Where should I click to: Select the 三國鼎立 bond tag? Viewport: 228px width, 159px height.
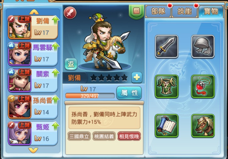[x=79, y=136]
